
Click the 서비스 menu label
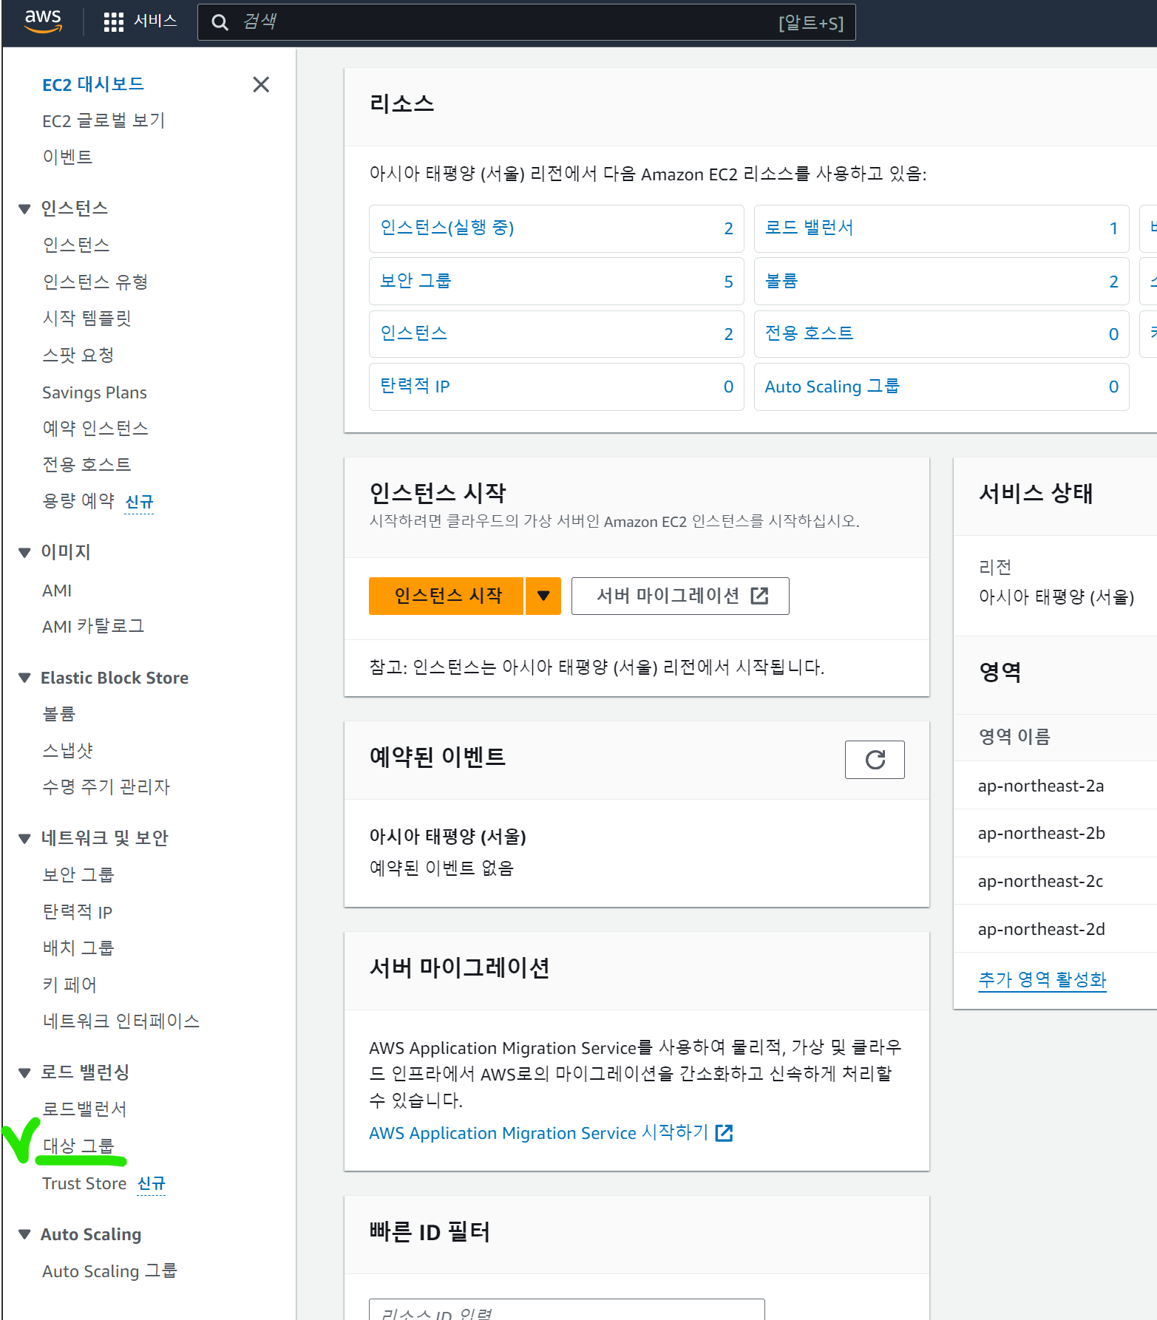(155, 21)
